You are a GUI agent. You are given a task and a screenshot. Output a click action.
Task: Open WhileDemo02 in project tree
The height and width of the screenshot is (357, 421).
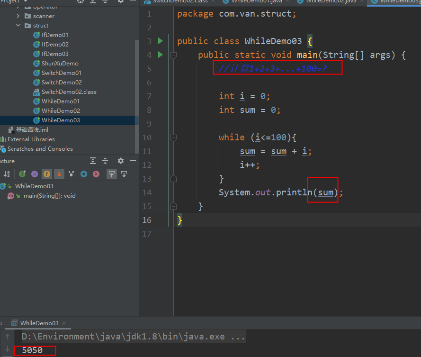61,111
